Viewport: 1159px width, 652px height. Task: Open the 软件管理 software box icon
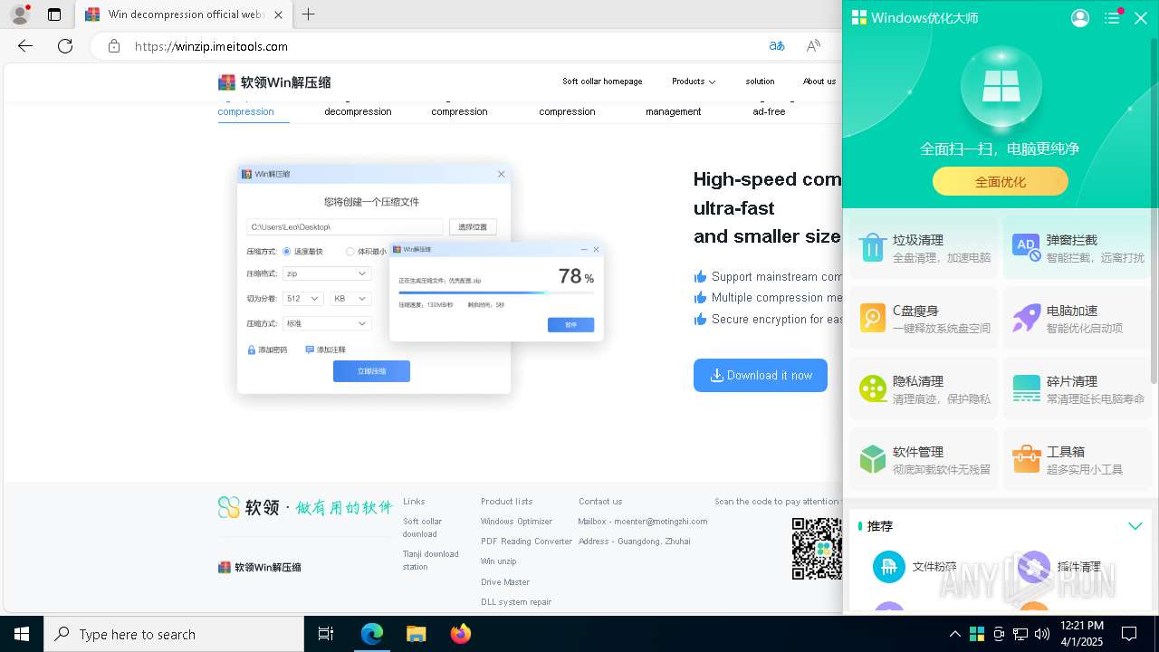click(872, 459)
